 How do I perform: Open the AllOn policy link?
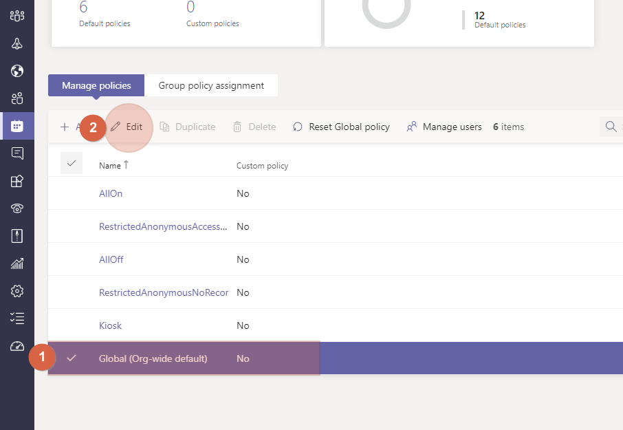pyautogui.click(x=111, y=193)
